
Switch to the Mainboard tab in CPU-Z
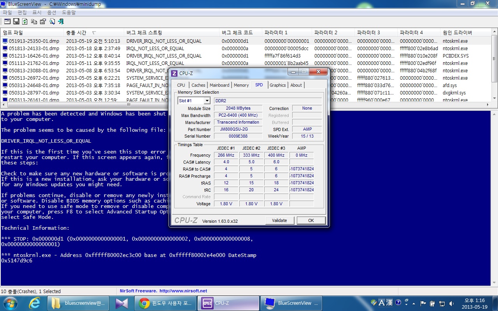219,85
